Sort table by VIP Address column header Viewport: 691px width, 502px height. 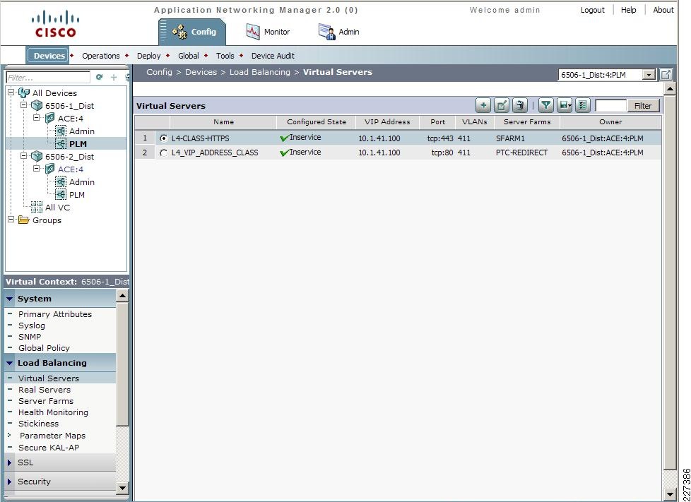click(x=387, y=122)
